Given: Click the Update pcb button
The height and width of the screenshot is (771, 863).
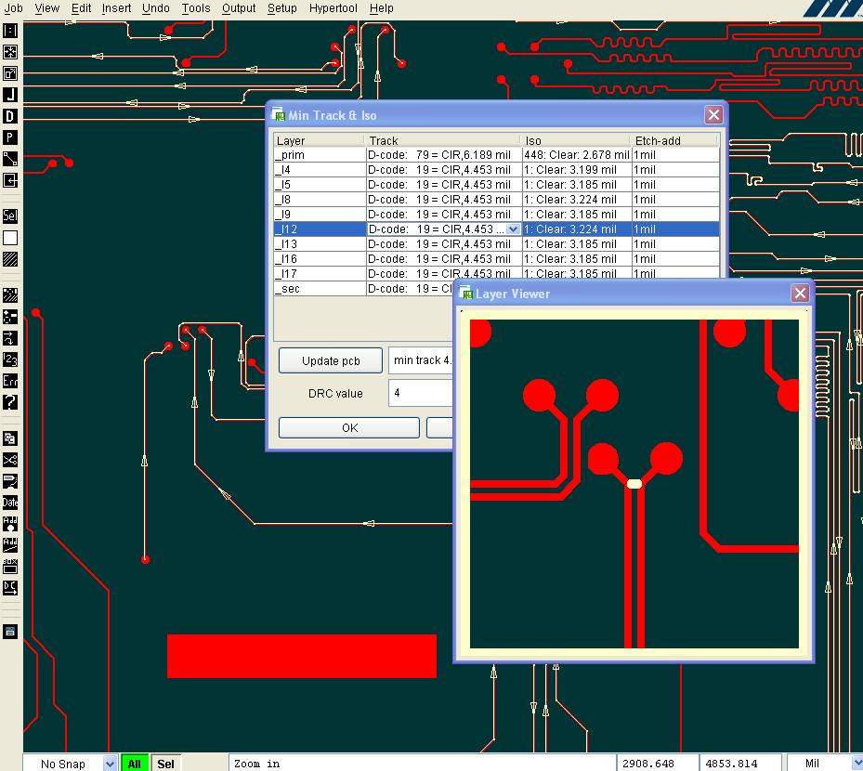Looking at the screenshot, I should point(330,361).
